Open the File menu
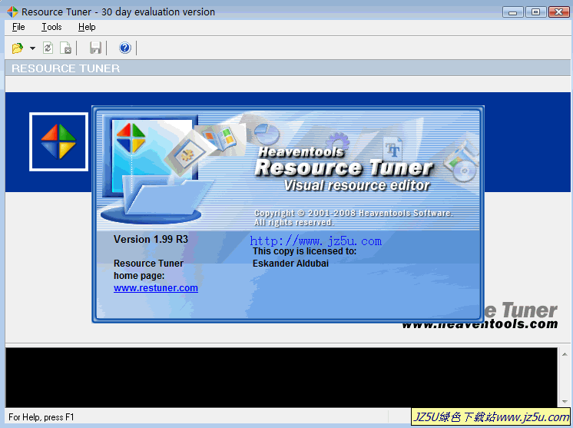Viewport: 573px width, 428px height. (18, 27)
